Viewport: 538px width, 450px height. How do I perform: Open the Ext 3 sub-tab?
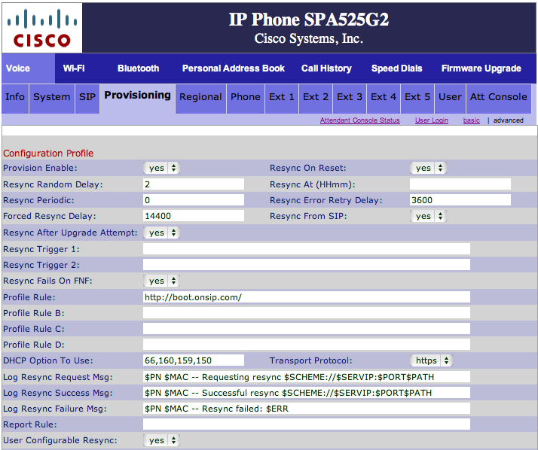pyautogui.click(x=350, y=99)
